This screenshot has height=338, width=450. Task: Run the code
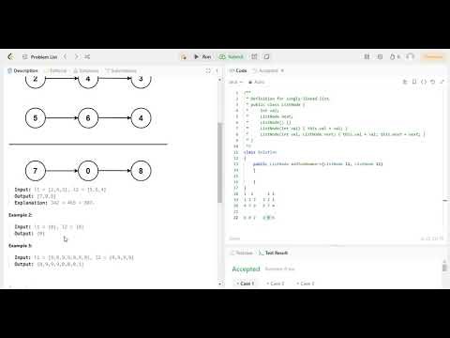[x=202, y=56]
